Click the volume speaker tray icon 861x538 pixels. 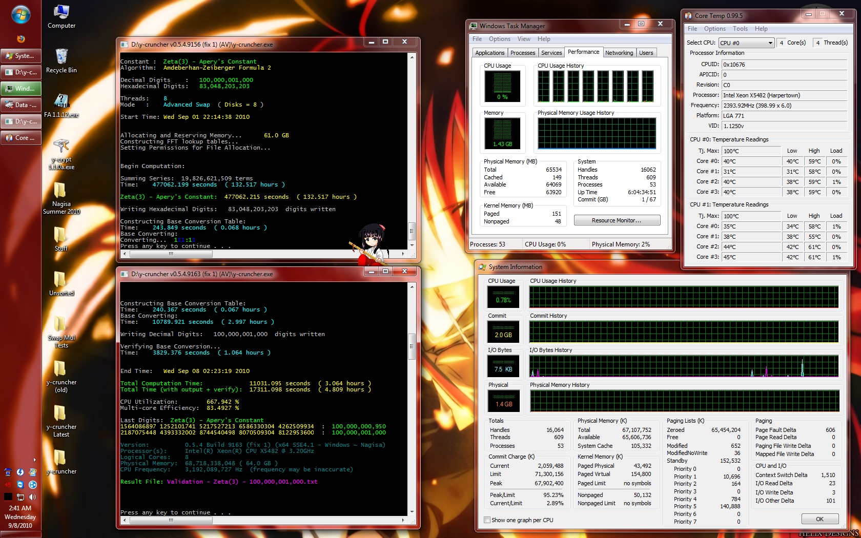pyautogui.click(x=33, y=497)
